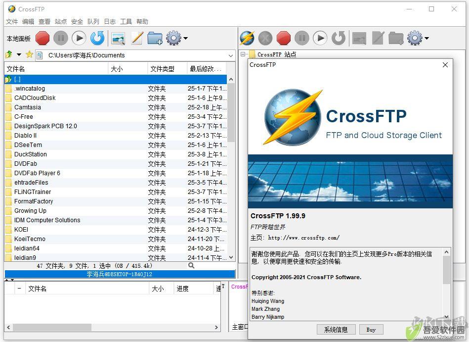Click the remote panel refresh icon
469x342 pixels.
click(339, 38)
